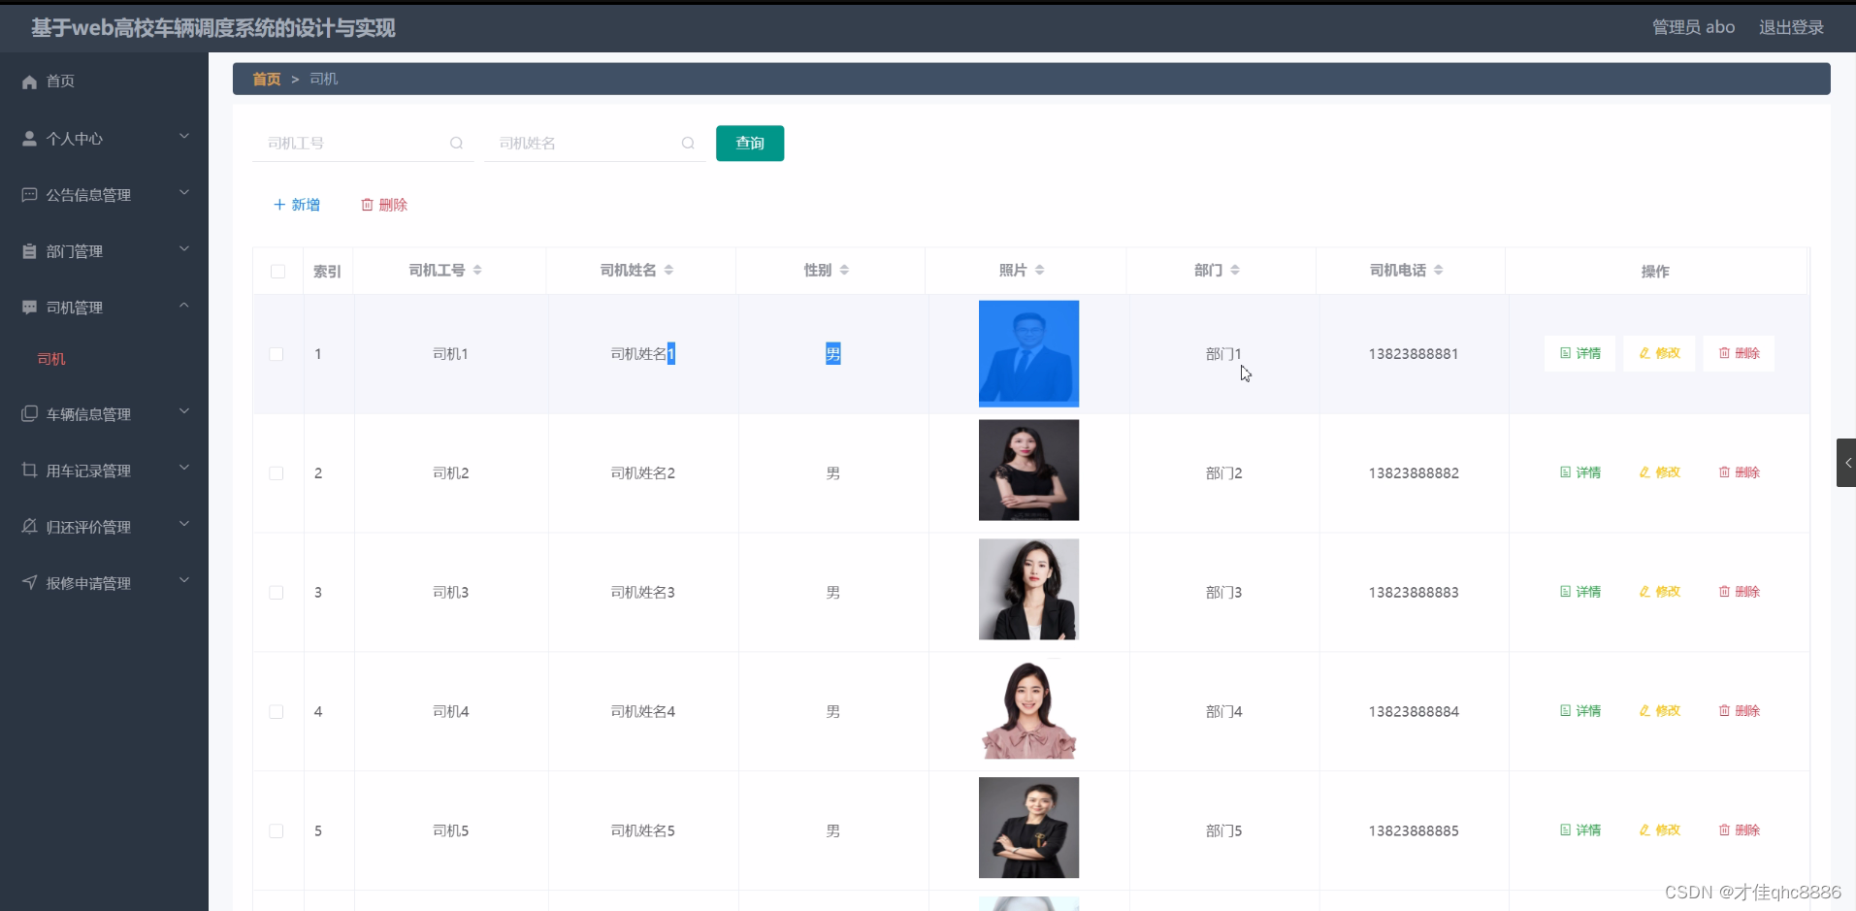Viewport: 1856px width, 911px height.
Task: Click the clipboard icon beside 部门管理
Action: click(29, 251)
